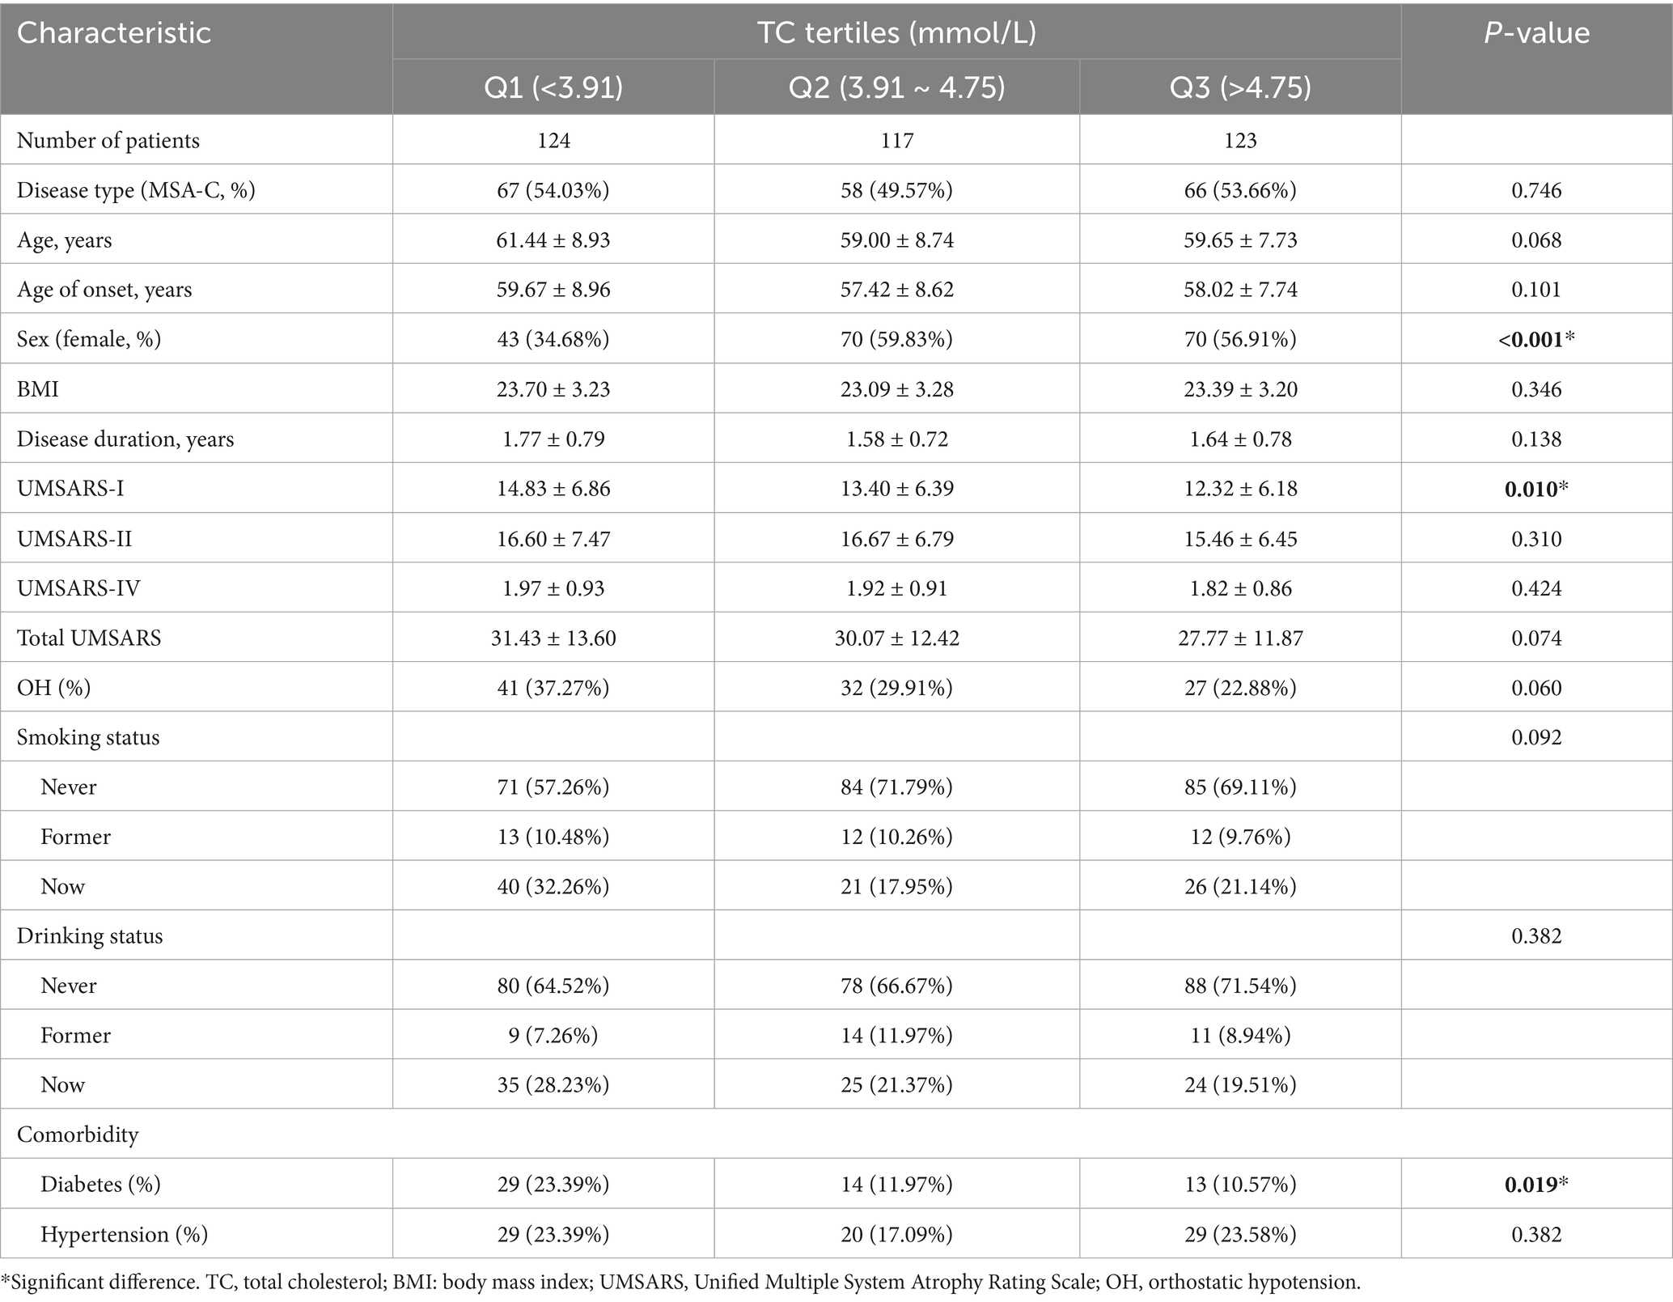The width and height of the screenshot is (1673, 1302).
Task: Click the Characteristic column header
Action: (x=114, y=33)
